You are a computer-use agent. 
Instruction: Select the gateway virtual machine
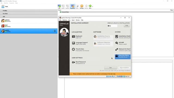click(29, 21)
